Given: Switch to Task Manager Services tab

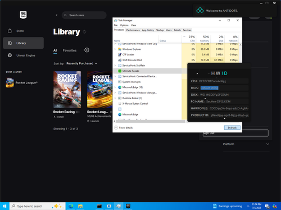Looking at the screenshot, I should pyautogui.click(x=187, y=30).
